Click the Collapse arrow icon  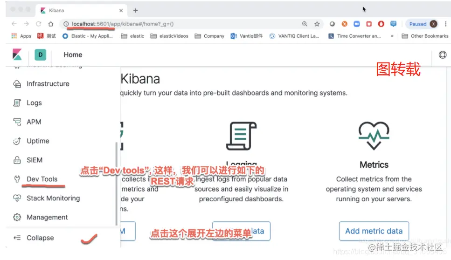(x=17, y=238)
